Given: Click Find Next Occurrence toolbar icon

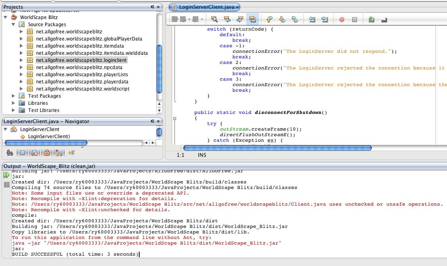Looking at the screenshot, I should click(x=240, y=19).
